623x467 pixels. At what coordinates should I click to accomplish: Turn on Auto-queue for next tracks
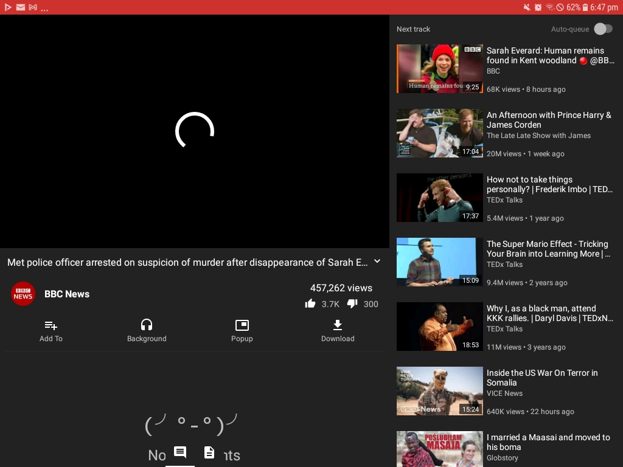pos(603,29)
